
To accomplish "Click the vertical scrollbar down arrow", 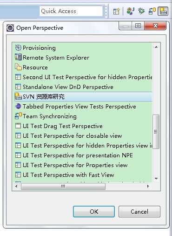I will click(x=156, y=179).
